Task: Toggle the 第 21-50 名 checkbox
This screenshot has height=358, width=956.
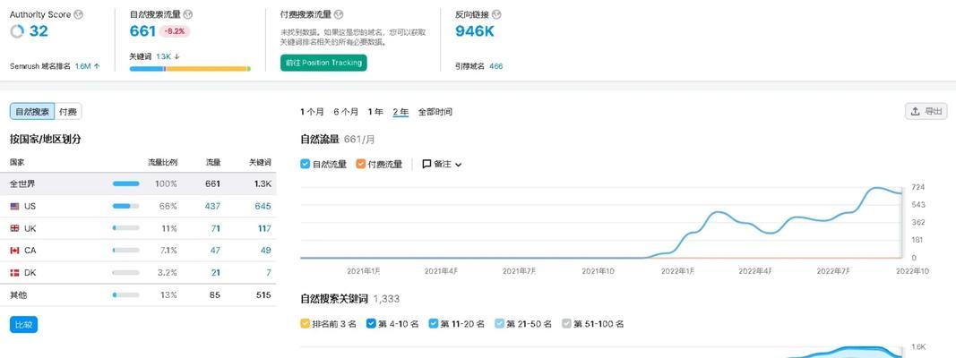Action: click(499, 324)
